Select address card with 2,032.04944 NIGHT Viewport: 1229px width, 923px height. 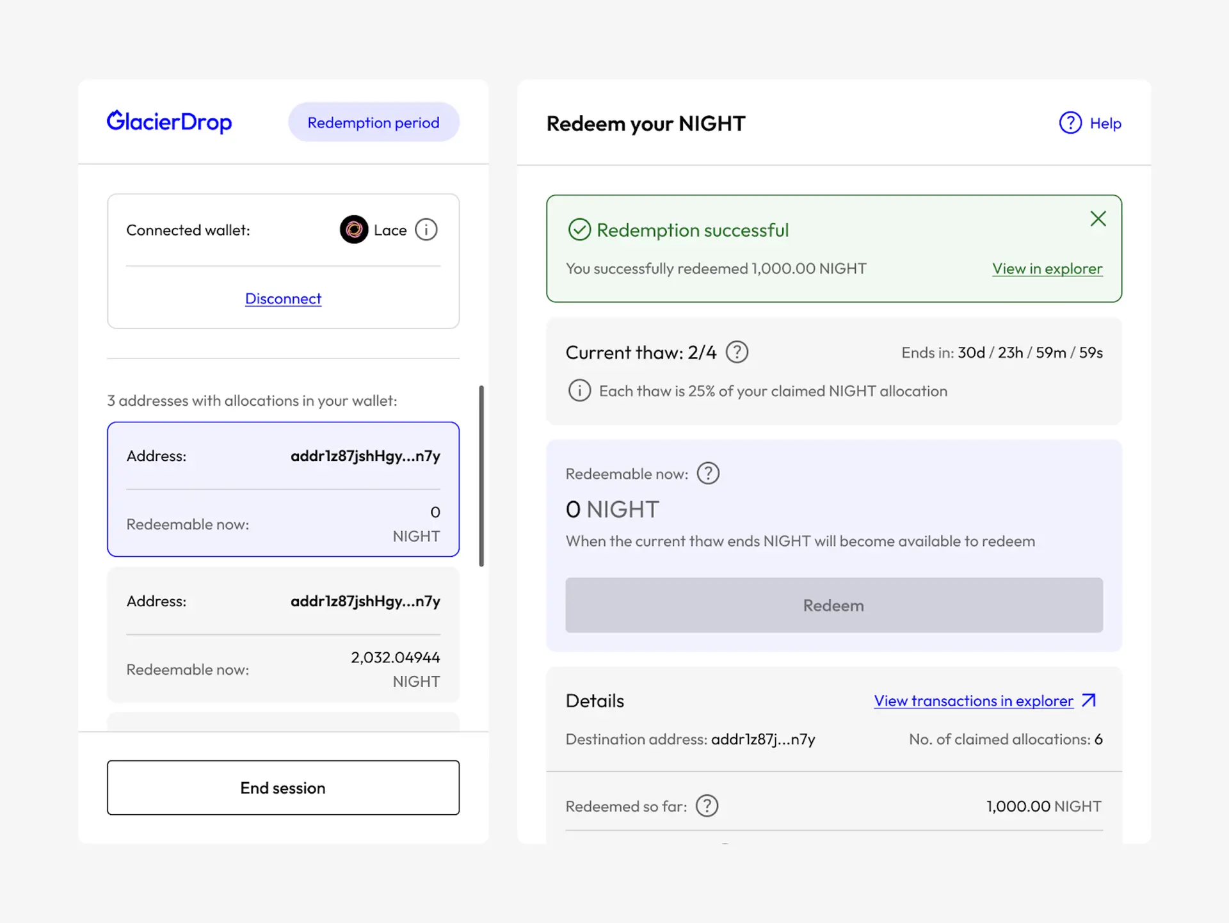(x=283, y=634)
